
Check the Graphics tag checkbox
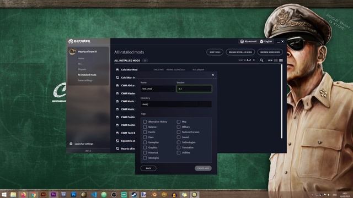click(x=145, y=147)
